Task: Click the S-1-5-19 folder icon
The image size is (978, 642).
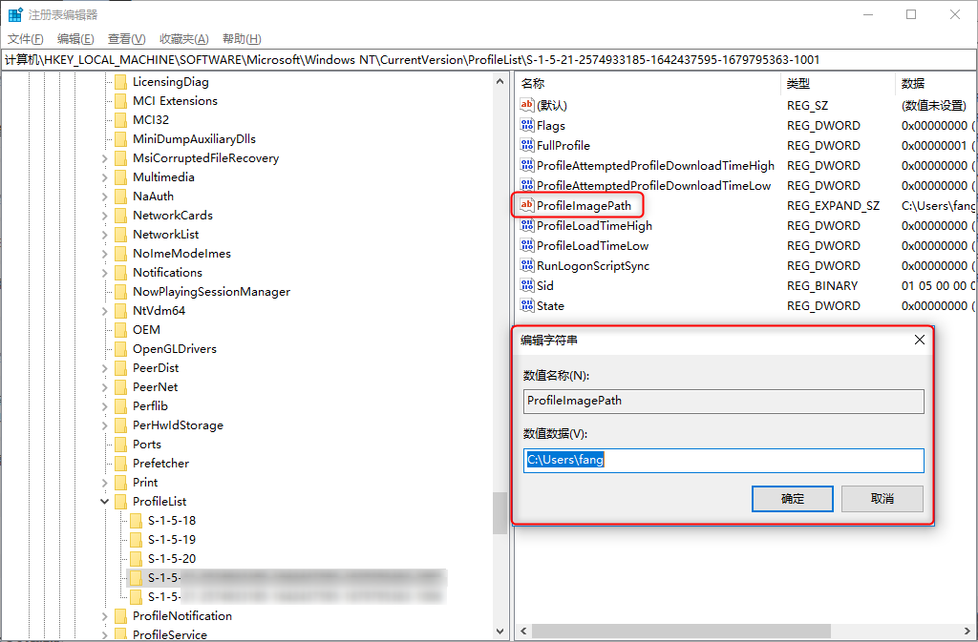Action: (x=136, y=539)
